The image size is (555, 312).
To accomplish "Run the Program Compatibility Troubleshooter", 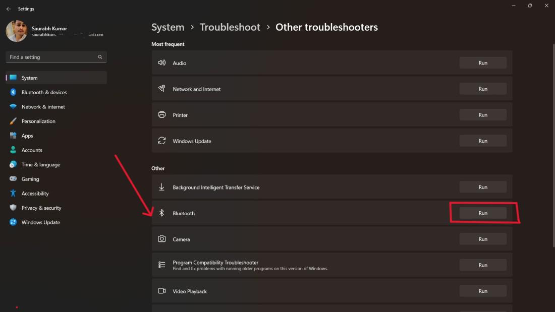I will tap(482, 265).
